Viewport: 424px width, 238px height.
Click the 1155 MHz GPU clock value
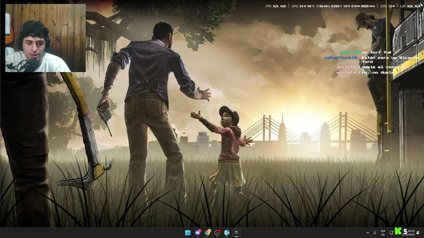[x=323, y=6]
